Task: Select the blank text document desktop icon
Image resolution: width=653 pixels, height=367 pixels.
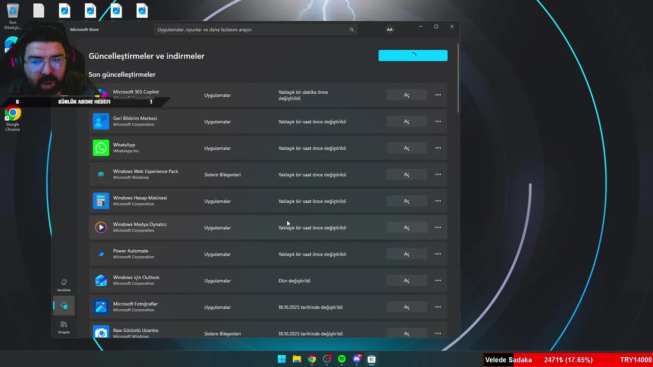Action: coord(39,11)
